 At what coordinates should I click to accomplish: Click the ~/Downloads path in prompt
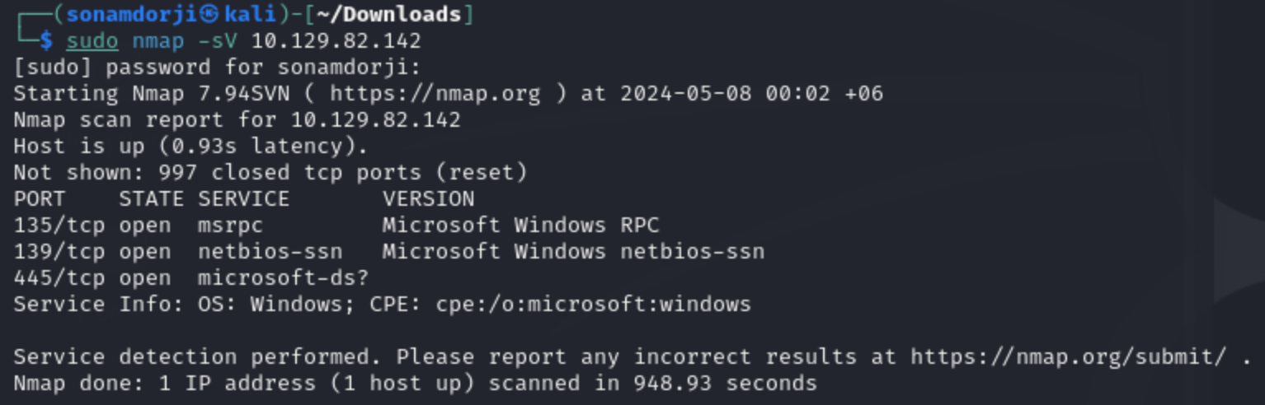(x=402, y=15)
